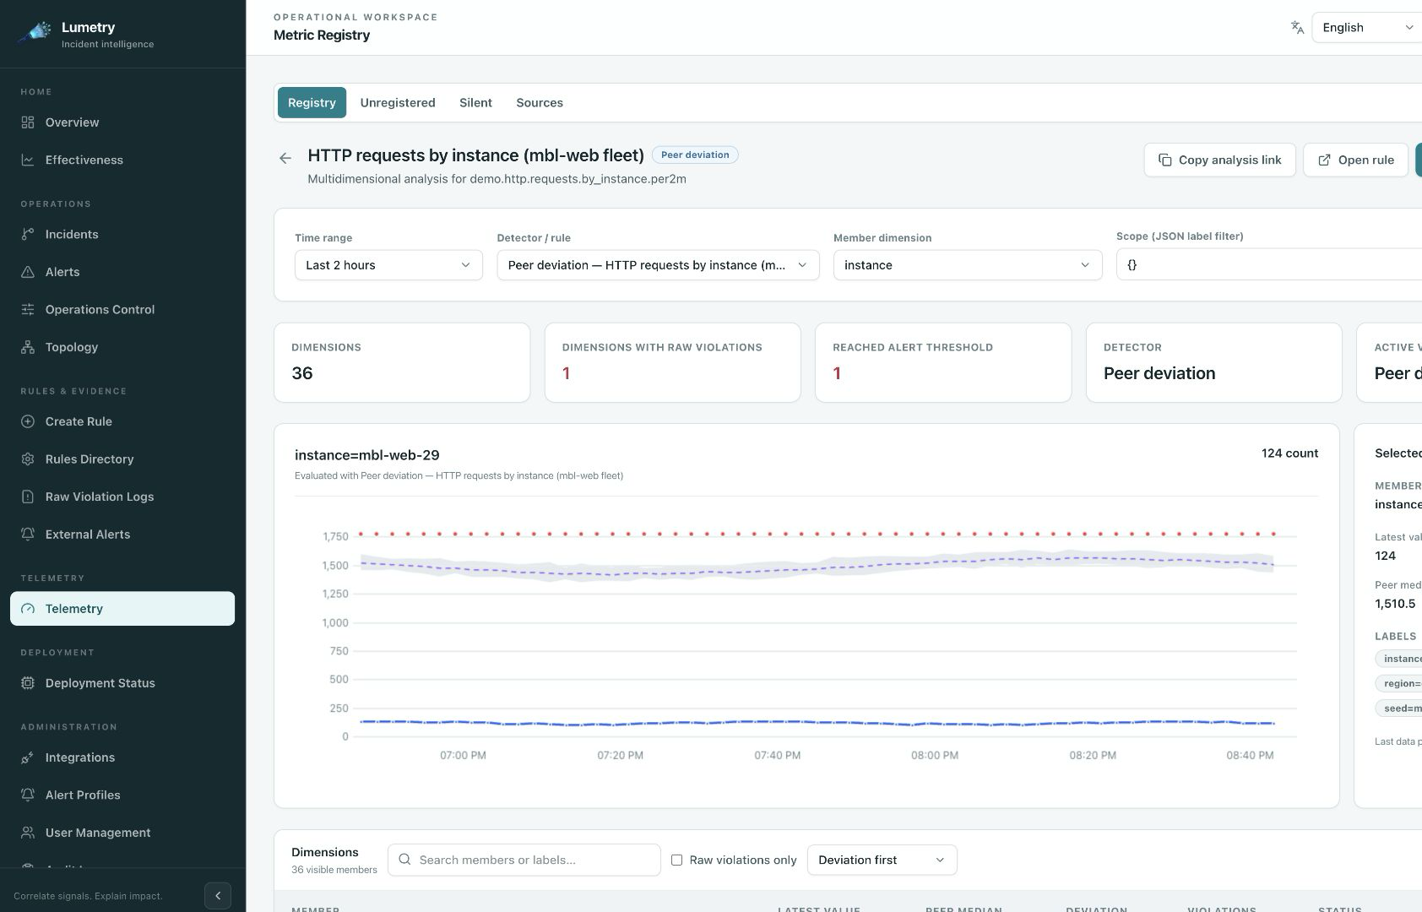Select Create Rule in the sidebar

click(x=122, y=421)
